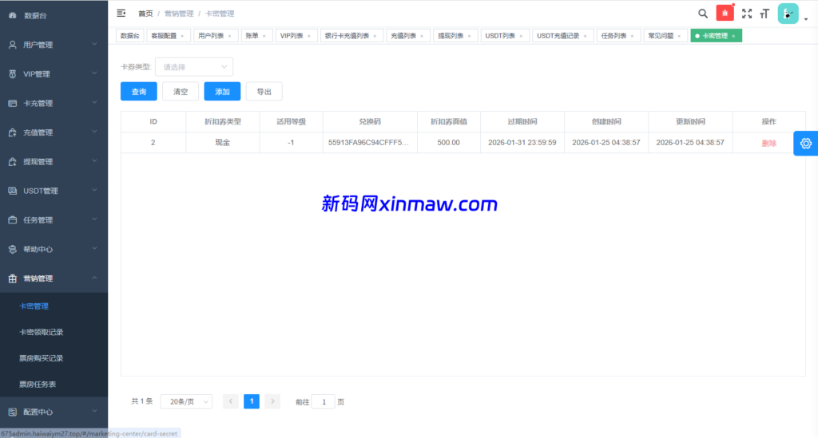Click the USDT管理 sidebar icon
Screen dimensions: 818x438
[13, 191]
